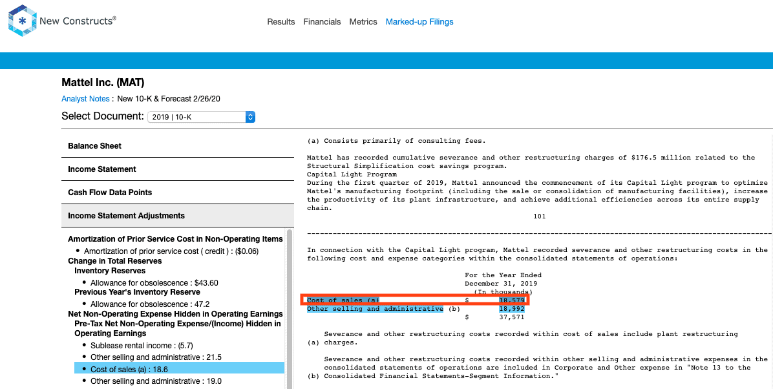Screen dimensions: 773x389
Task: Click the New Constructs hexagon logo
Action: tap(22, 21)
